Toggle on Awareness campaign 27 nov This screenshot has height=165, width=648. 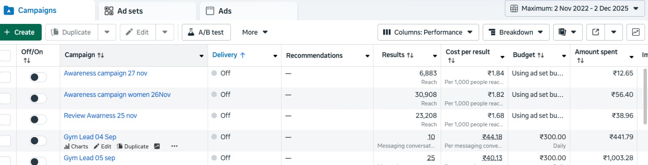pyautogui.click(x=38, y=77)
